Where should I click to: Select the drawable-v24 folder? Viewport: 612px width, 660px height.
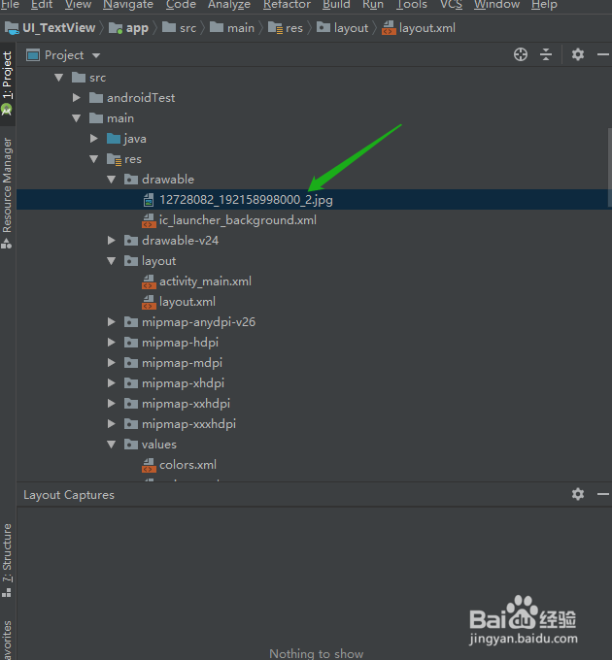[181, 241]
